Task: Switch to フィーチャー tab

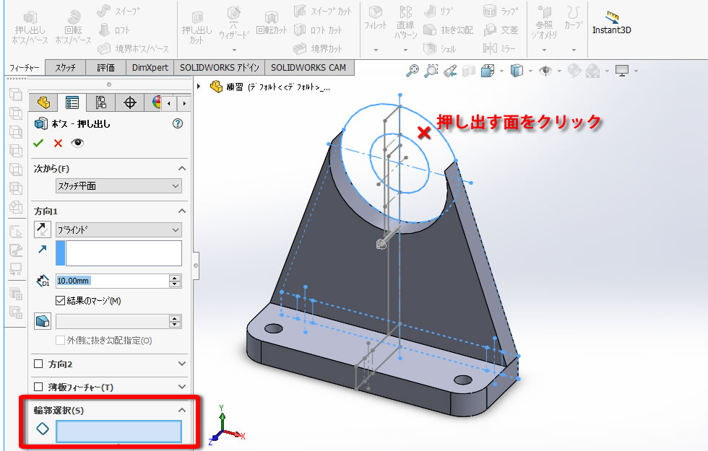Action: point(25,68)
